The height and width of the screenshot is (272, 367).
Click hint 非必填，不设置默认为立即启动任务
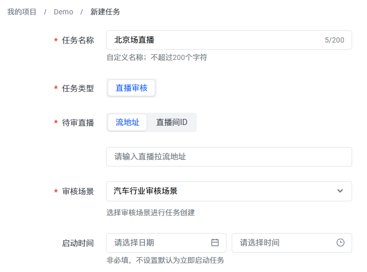coord(165,260)
